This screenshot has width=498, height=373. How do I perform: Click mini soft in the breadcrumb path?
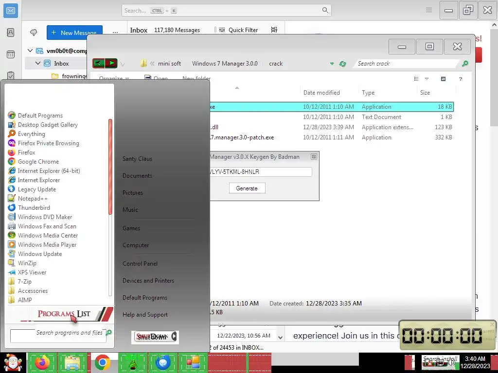click(169, 64)
